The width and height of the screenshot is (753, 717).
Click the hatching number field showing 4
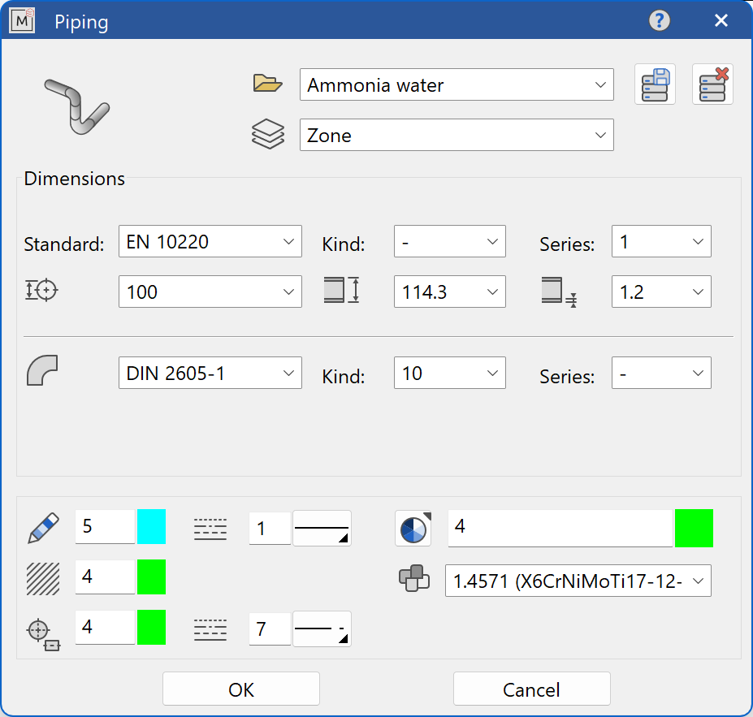[105, 577]
